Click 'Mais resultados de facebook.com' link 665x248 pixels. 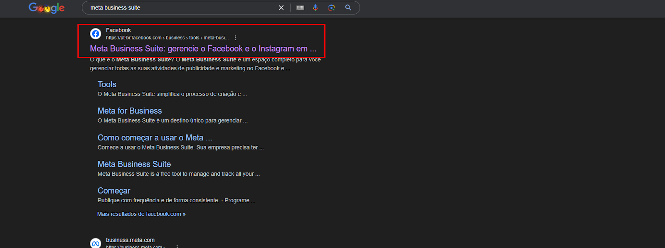[x=141, y=214]
